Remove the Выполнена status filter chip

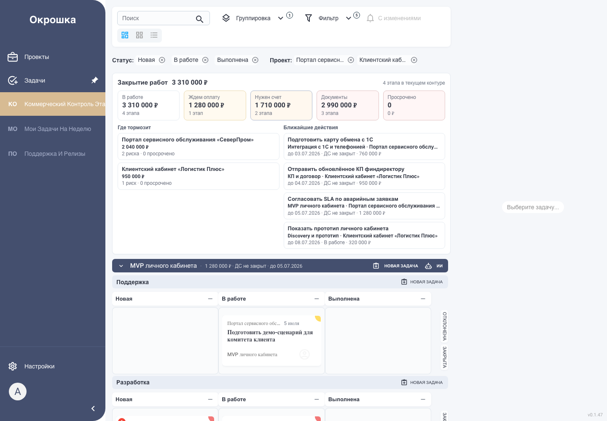[255, 60]
